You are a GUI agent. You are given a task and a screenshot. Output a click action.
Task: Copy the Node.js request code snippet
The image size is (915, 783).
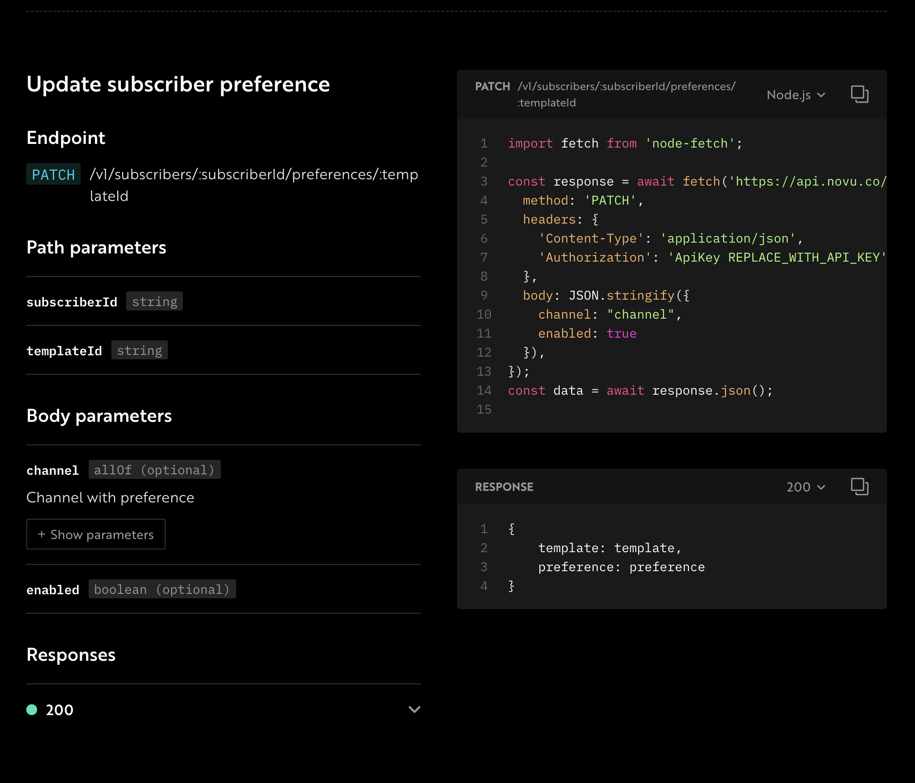tap(859, 94)
